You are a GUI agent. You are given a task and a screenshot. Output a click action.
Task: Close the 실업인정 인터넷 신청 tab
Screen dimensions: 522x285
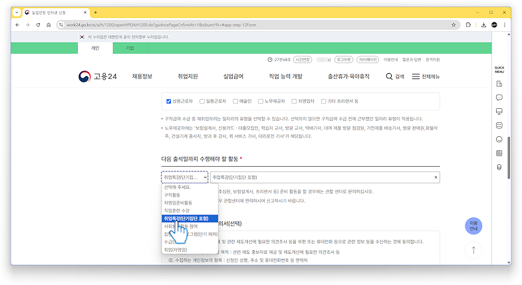click(85, 13)
